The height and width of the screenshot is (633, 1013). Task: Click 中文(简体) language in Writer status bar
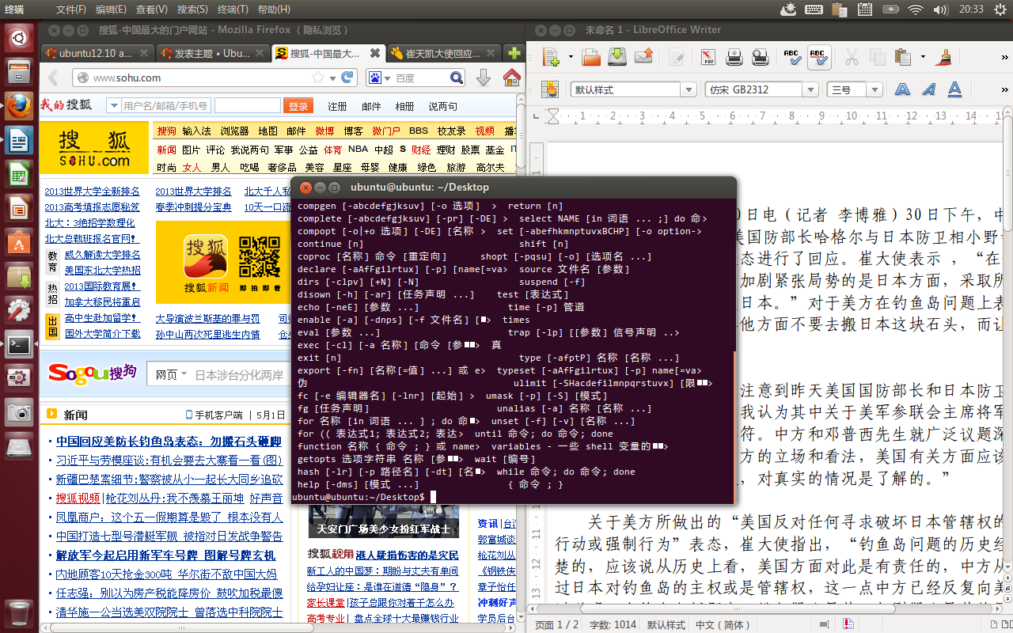pos(723,625)
